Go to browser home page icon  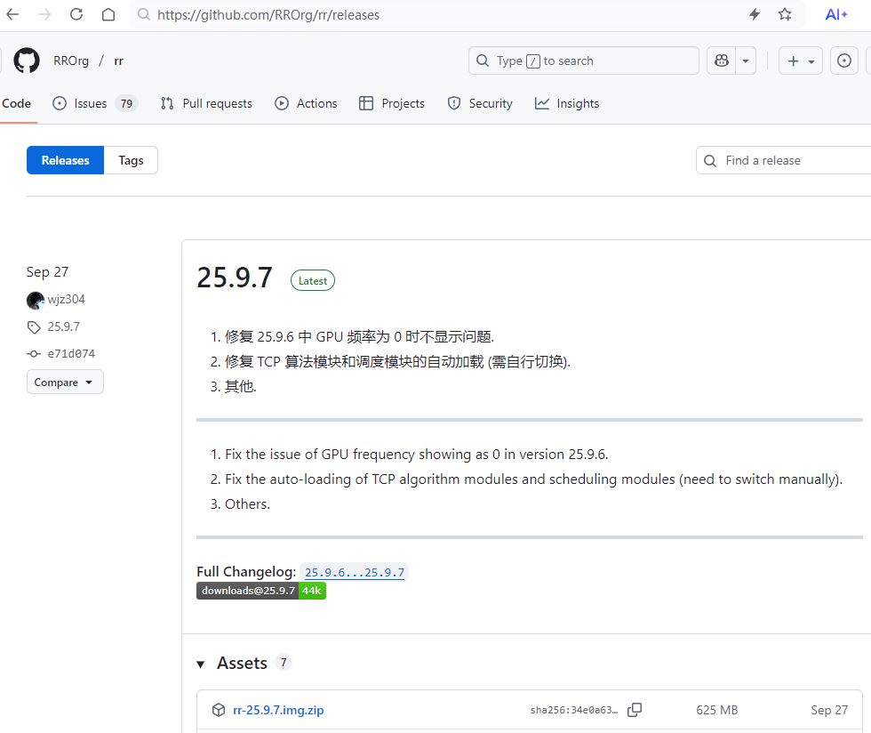108,14
